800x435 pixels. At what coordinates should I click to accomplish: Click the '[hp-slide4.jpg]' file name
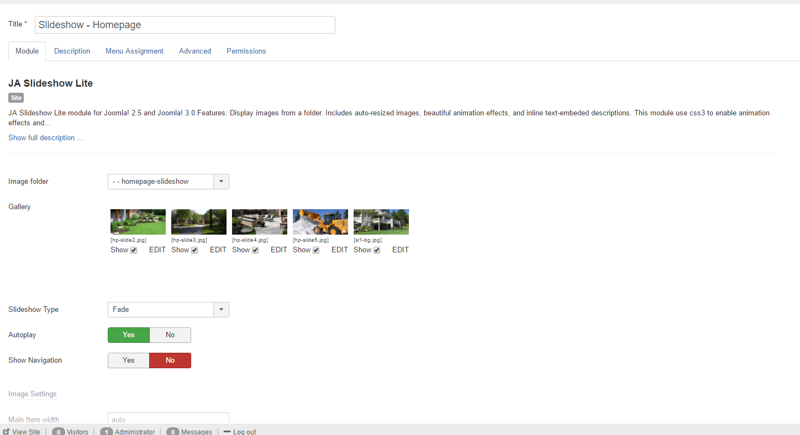pyautogui.click(x=250, y=240)
